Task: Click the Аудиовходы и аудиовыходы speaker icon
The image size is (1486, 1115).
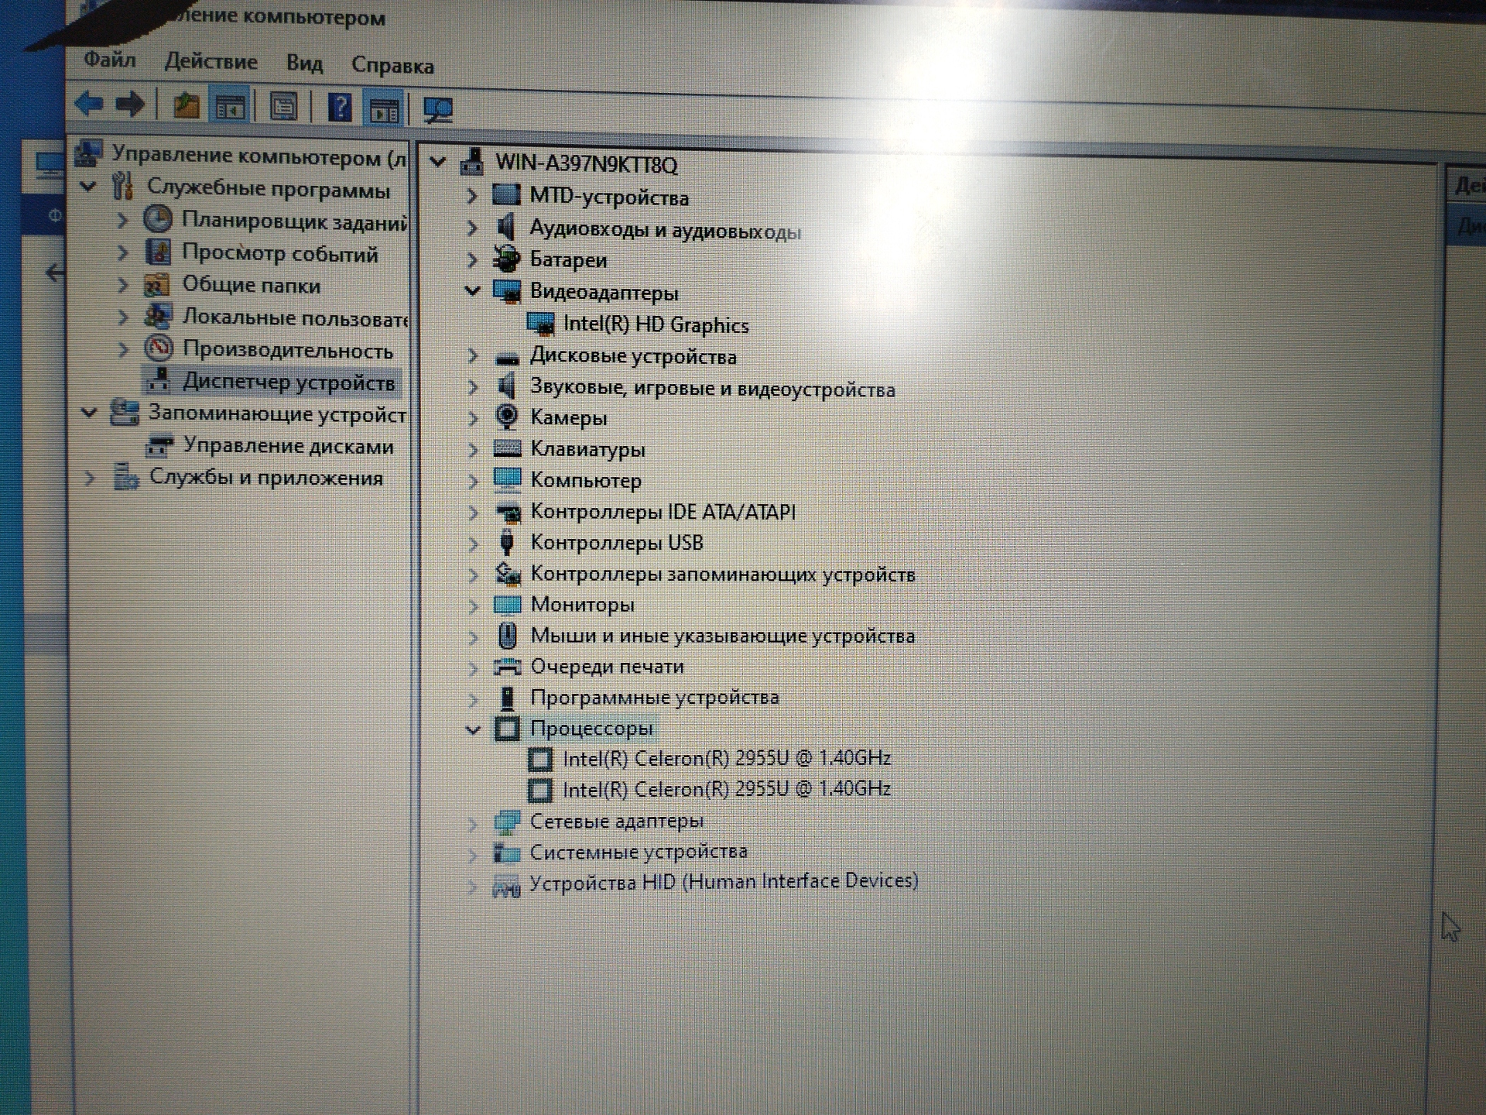Action: pos(505,227)
